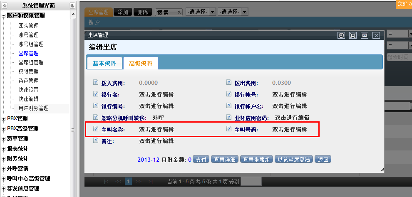The image size is (412, 197).
Task: Click help icon next to 业务应用密码
Action: click(228, 118)
